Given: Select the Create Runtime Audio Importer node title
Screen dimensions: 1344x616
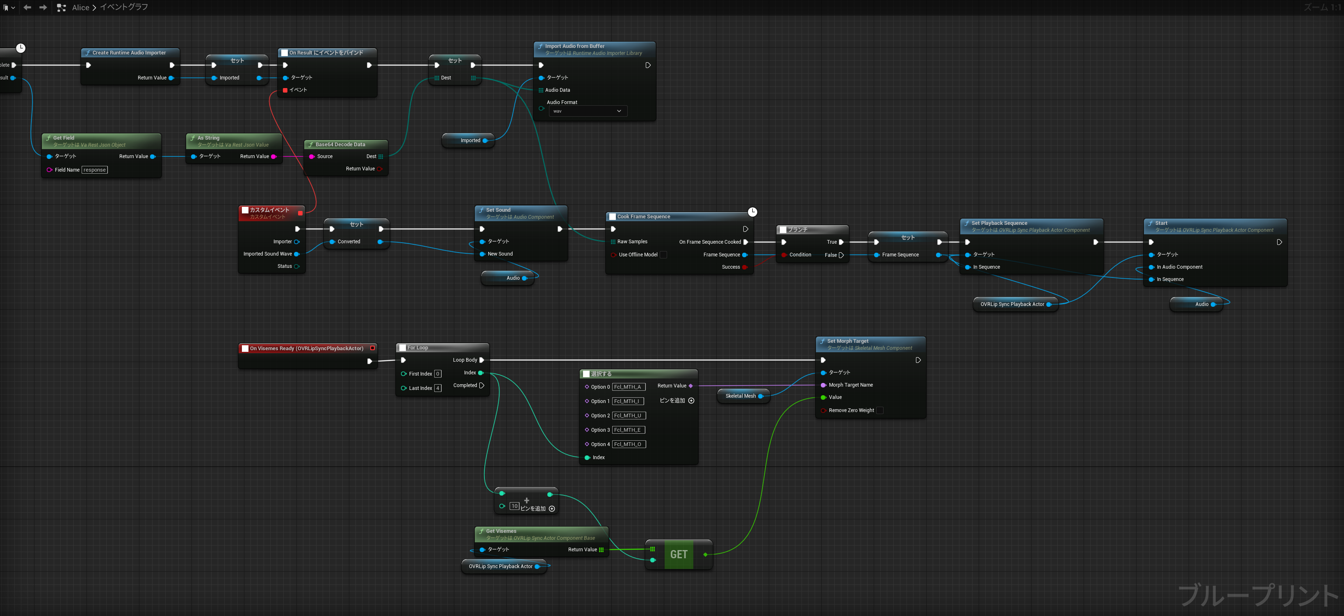Looking at the screenshot, I should (x=130, y=53).
